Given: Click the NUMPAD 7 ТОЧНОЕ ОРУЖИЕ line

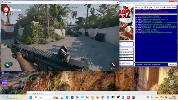Looking at the screenshot, I should [146, 29].
